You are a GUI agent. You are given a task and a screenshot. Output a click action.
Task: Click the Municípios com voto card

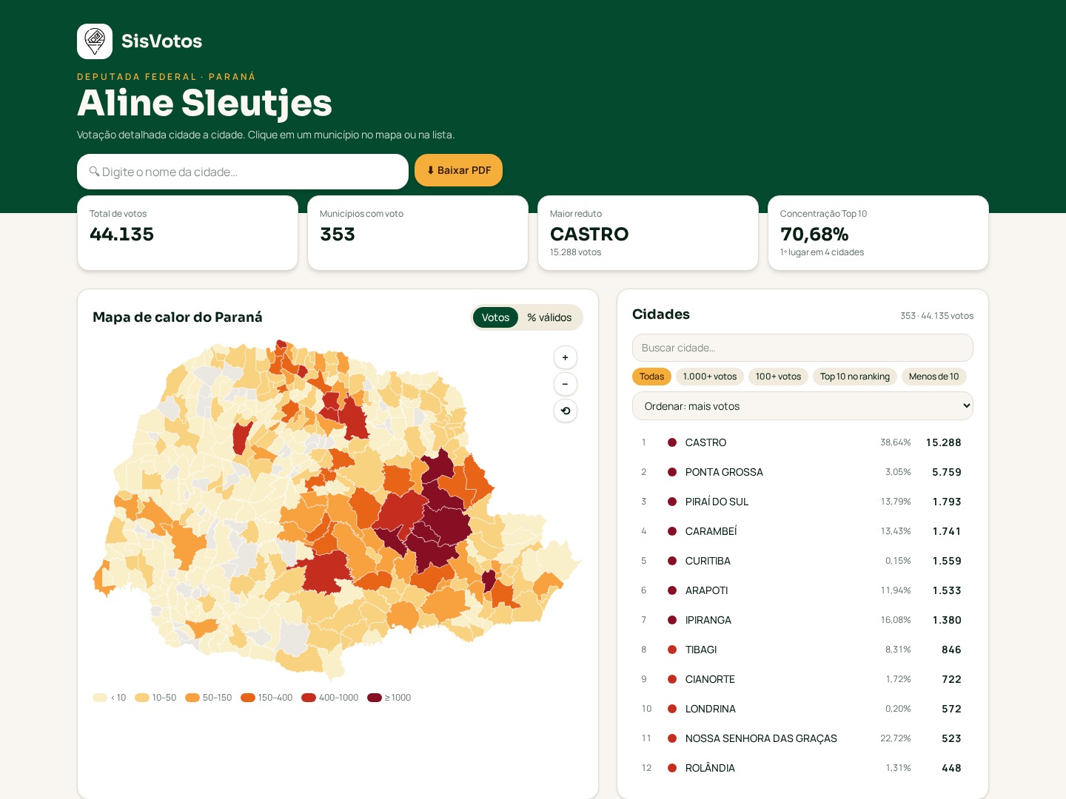pyautogui.click(x=418, y=233)
